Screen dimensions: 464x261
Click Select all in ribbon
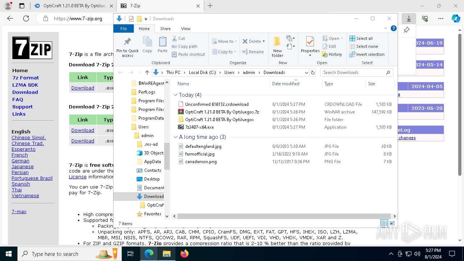pyautogui.click(x=361, y=38)
